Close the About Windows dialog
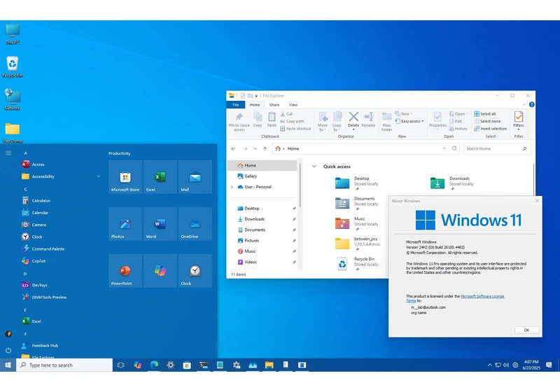The image size is (560, 392). click(537, 201)
